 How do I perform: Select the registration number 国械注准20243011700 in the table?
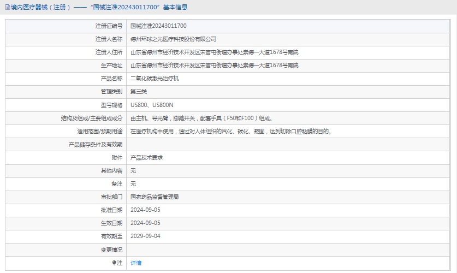(x=158, y=26)
